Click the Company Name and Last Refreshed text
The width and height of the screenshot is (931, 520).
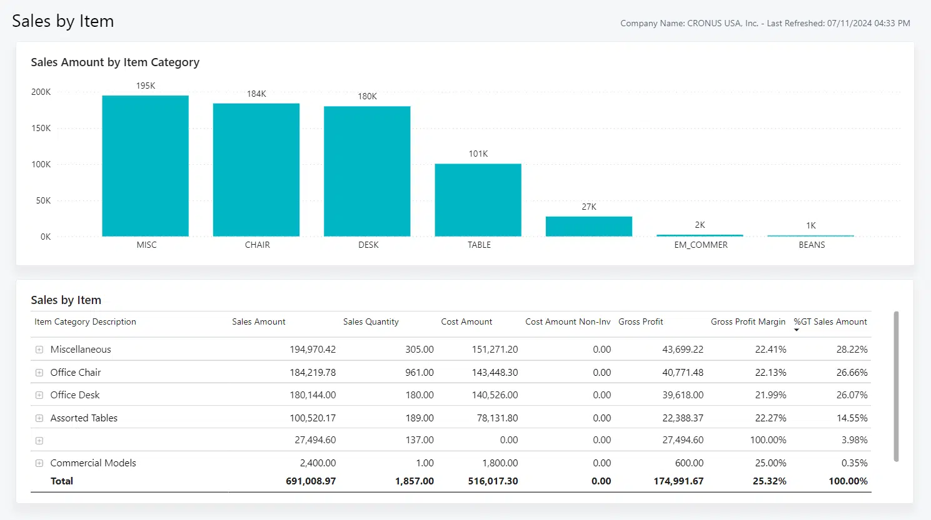(x=765, y=23)
